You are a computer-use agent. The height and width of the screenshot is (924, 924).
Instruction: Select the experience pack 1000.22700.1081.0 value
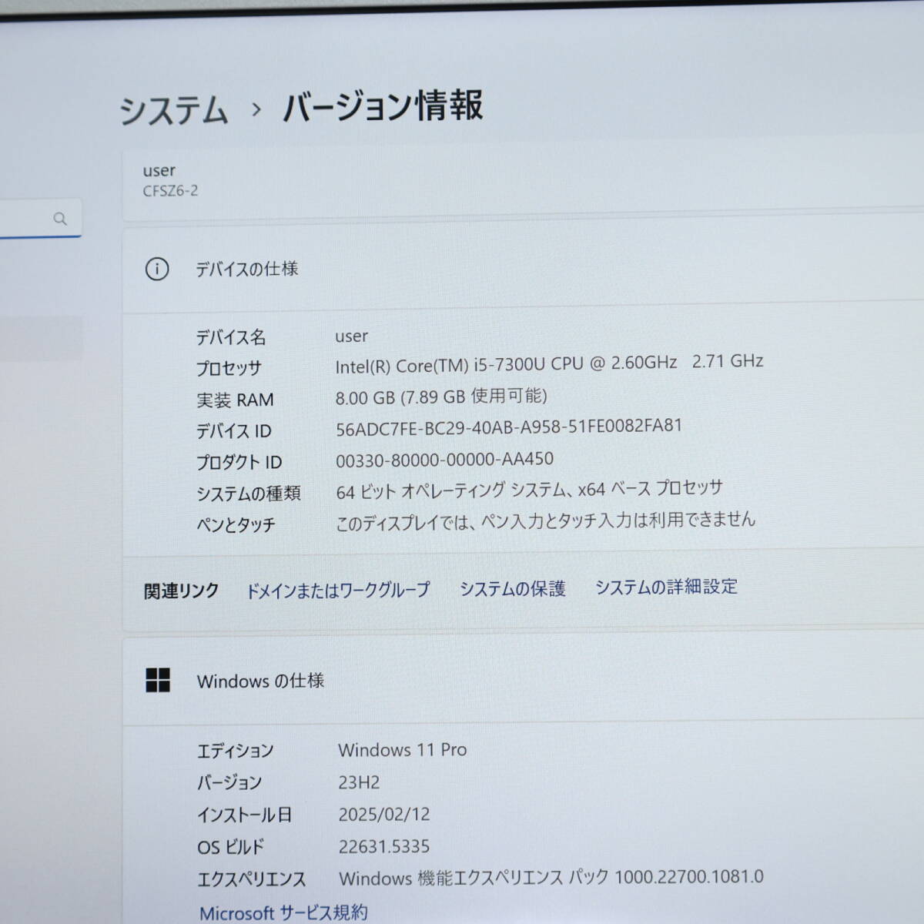point(551,878)
